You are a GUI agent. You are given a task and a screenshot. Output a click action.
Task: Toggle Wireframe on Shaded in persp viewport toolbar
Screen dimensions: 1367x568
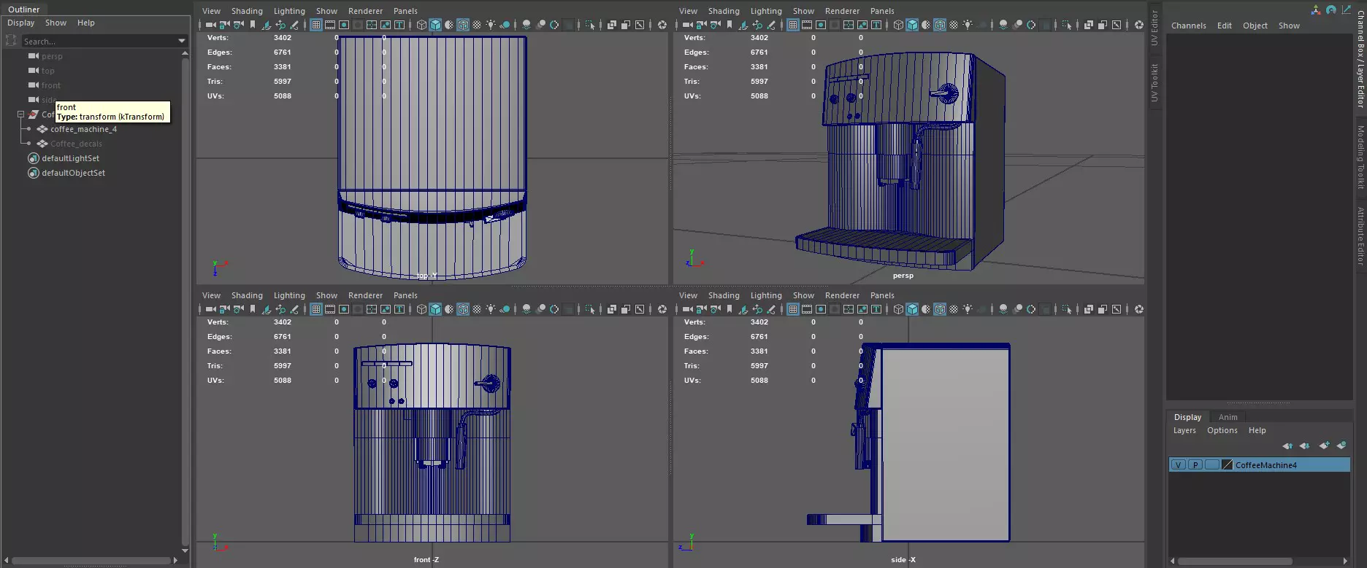click(x=940, y=25)
